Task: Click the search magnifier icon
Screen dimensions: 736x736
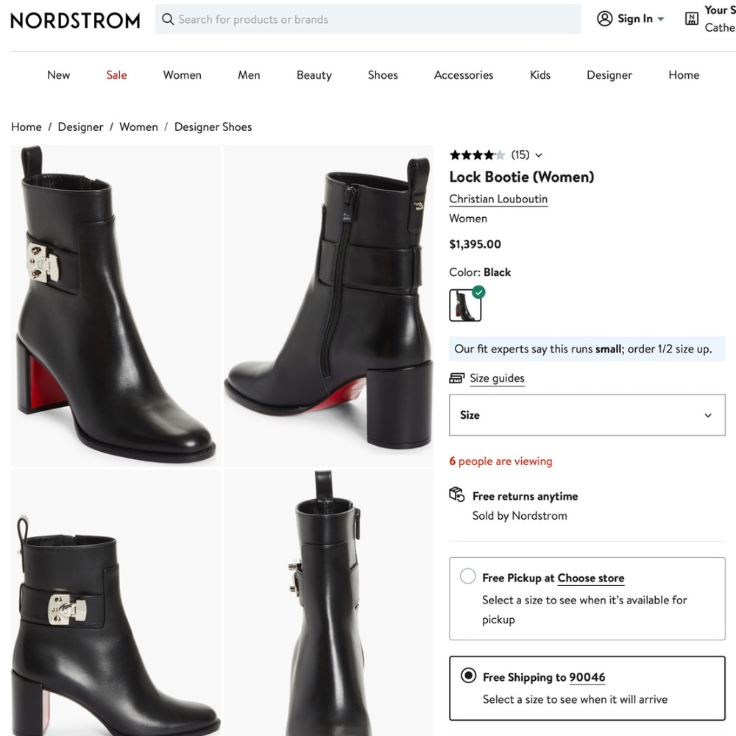Action: [x=168, y=19]
